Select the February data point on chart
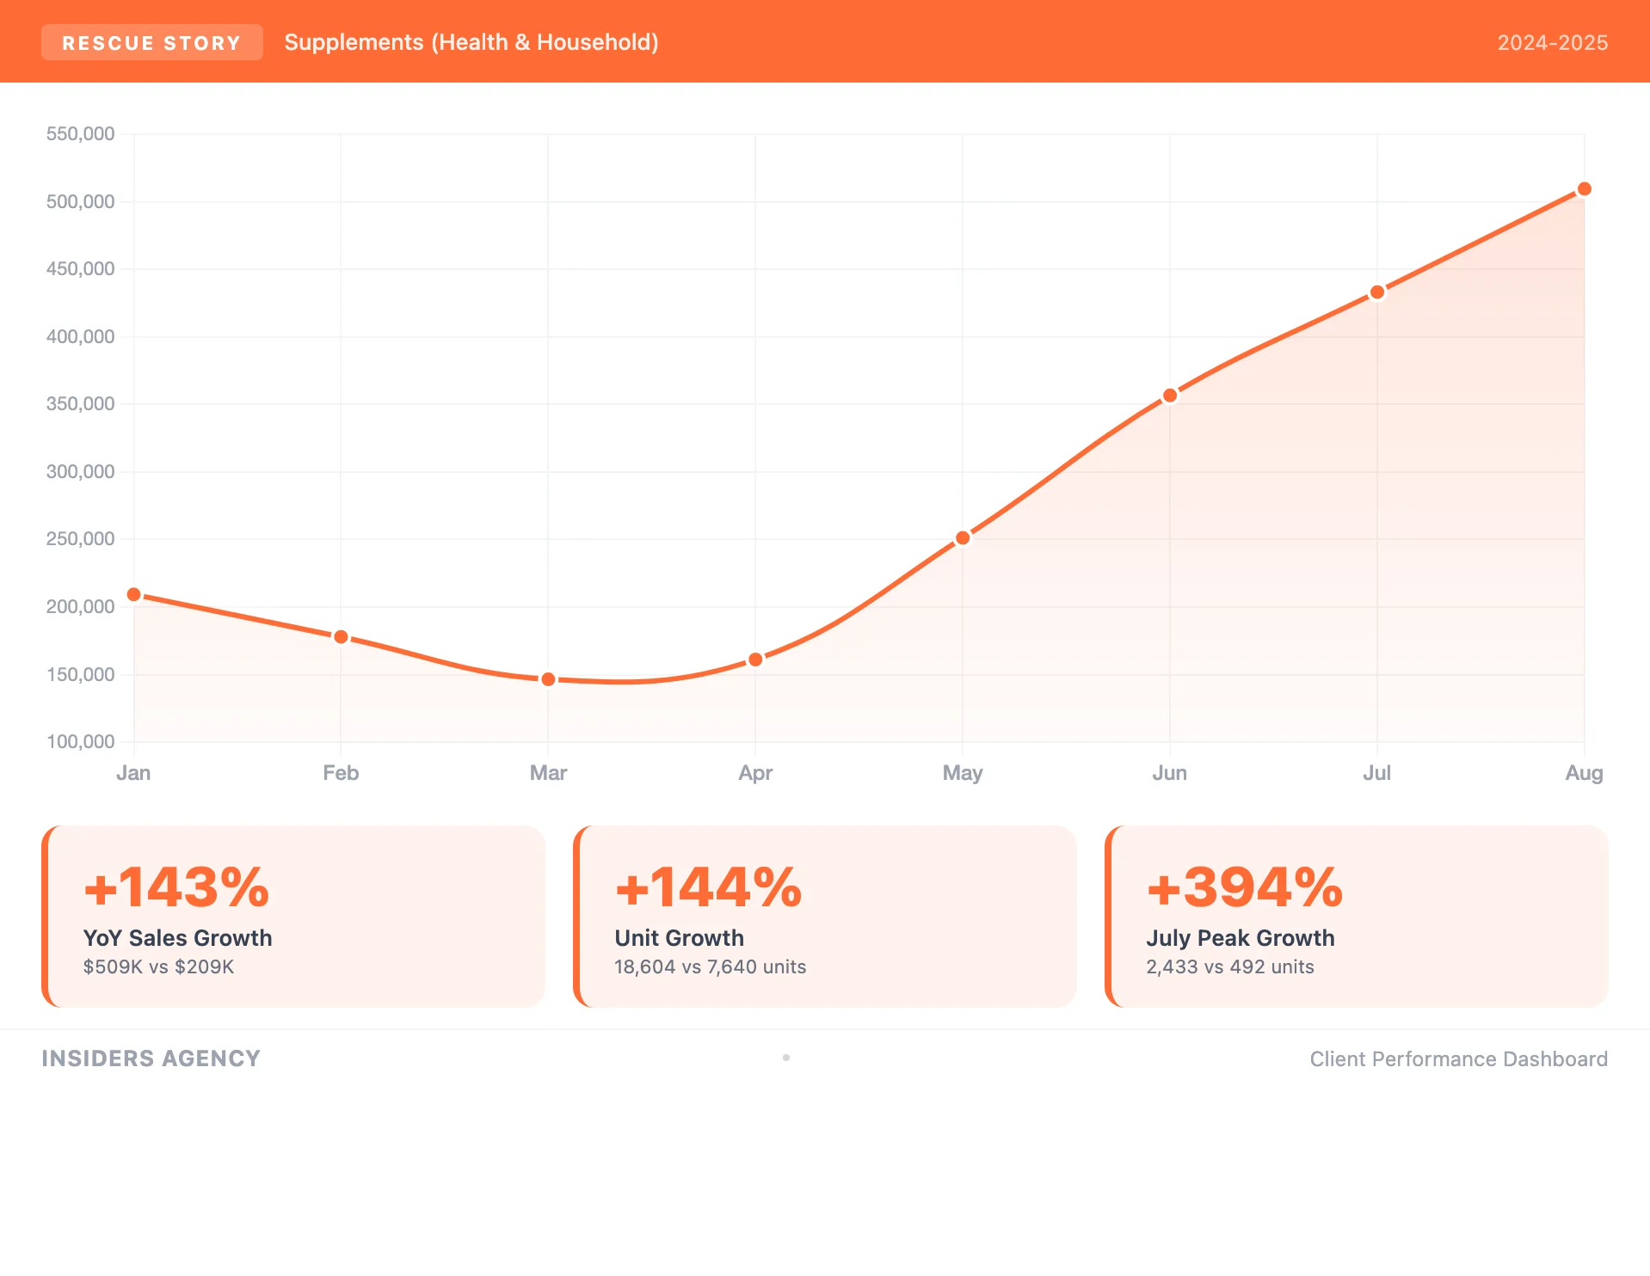The image size is (1650, 1276). tap(341, 637)
